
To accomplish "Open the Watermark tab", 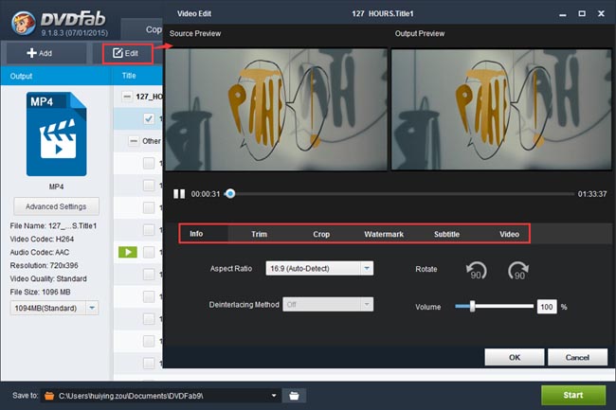I will 384,234.
